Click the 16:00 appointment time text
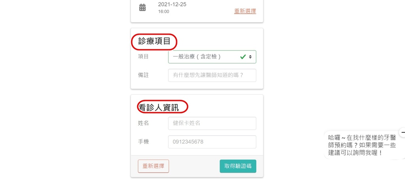Screen dimensions: 405x182 coord(163,12)
